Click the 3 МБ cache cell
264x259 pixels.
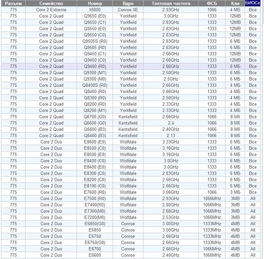235,192
